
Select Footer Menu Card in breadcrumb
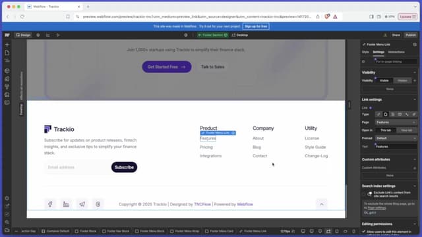pyautogui.click(x=220, y=231)
